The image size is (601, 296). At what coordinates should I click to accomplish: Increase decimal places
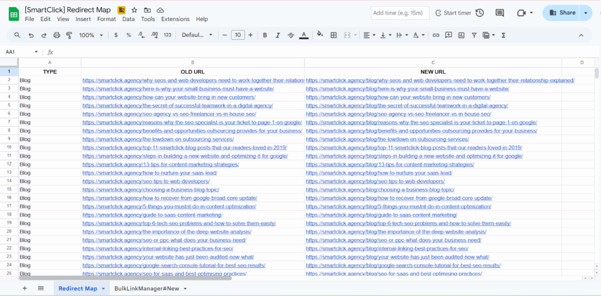click(x=154, y=35)
